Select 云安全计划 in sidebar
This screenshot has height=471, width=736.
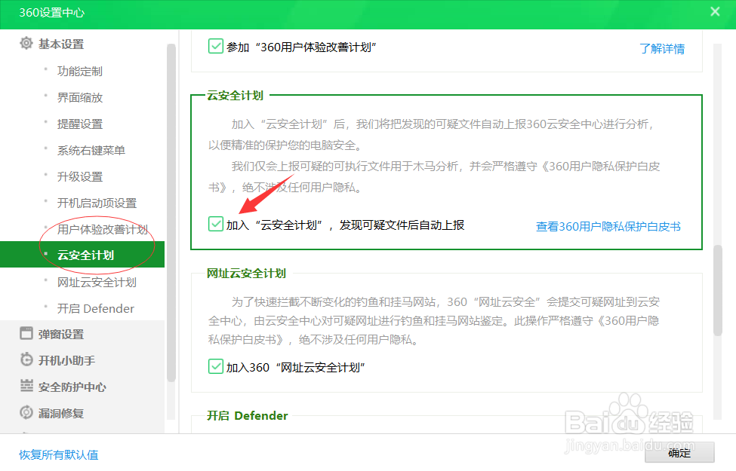pyautogui.click(x=82, y=255)
